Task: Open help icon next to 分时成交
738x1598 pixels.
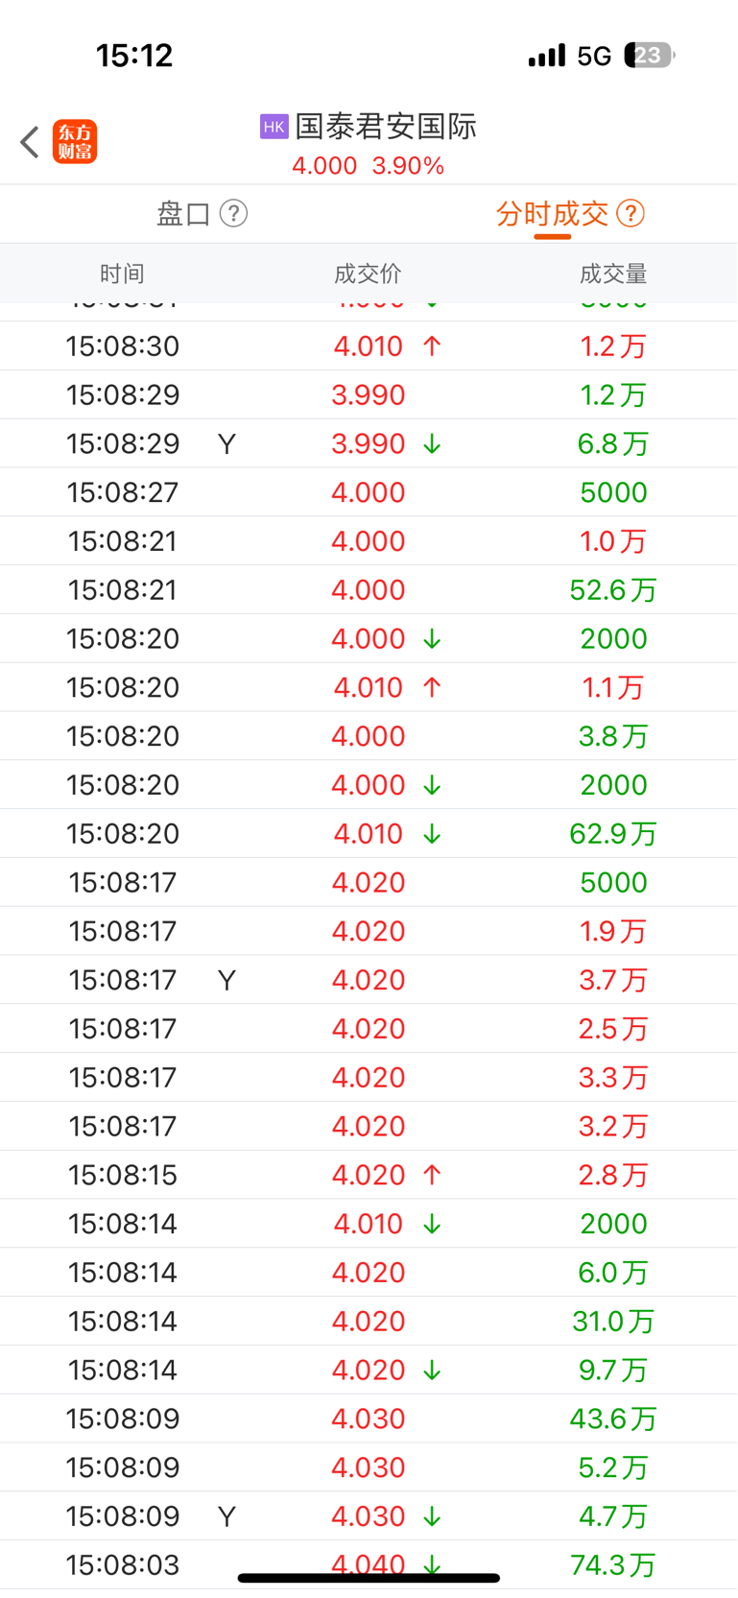Action: [x=631, y=213]
